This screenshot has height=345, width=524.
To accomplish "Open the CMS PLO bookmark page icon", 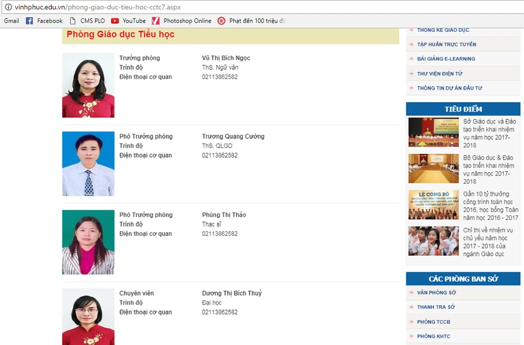I will [x=73, y=21].
